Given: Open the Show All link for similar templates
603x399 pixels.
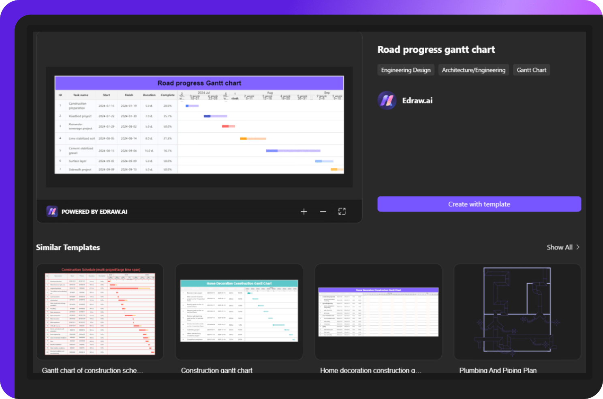Looking at the screenshot, I should pos(560,247).
